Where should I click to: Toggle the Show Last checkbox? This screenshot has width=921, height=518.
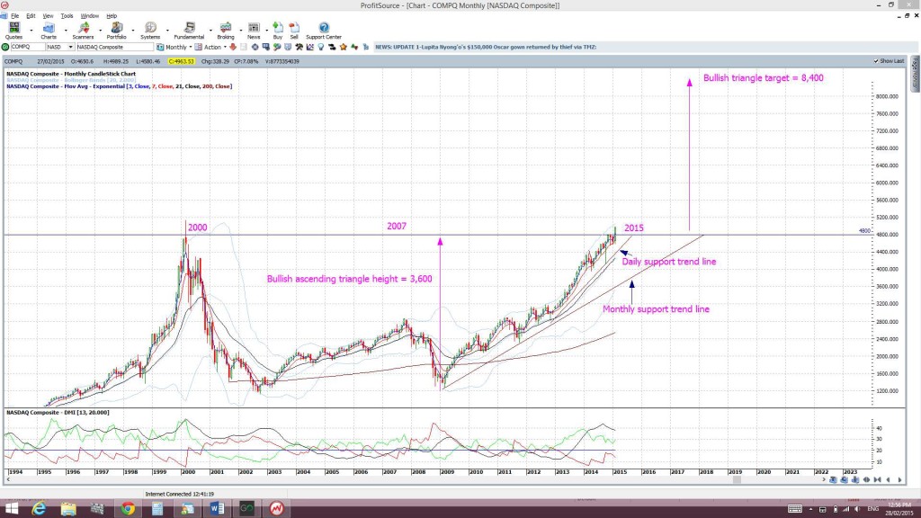(876, 61)
